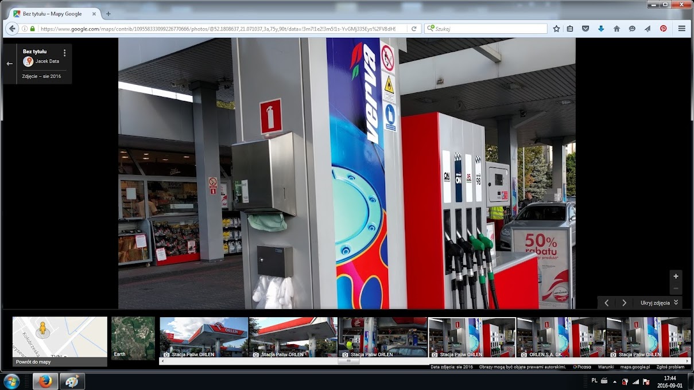This screenshot has height=390, width=694.
Task: Click right arrow of thumbnail scrollbar
Action: (x=688, y=361)
